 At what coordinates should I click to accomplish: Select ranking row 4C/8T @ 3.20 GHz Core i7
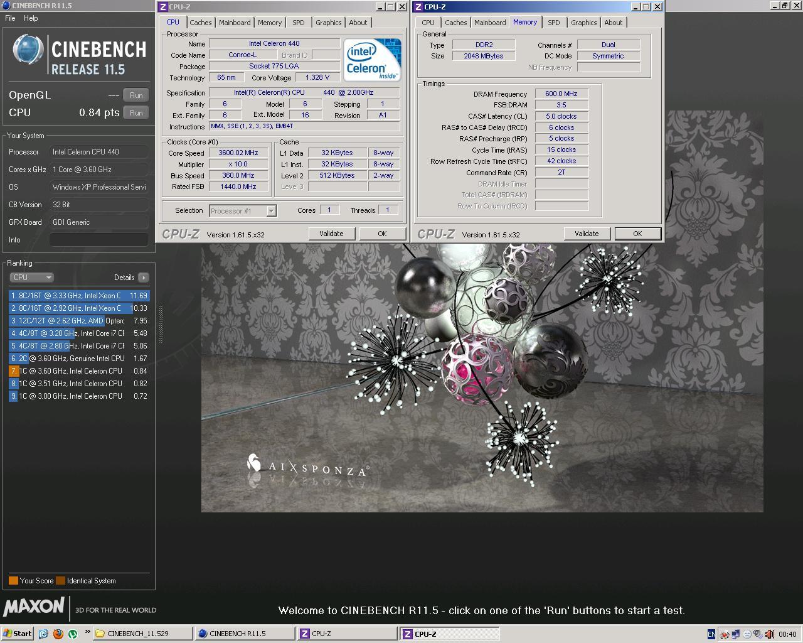tap(79, 333)
